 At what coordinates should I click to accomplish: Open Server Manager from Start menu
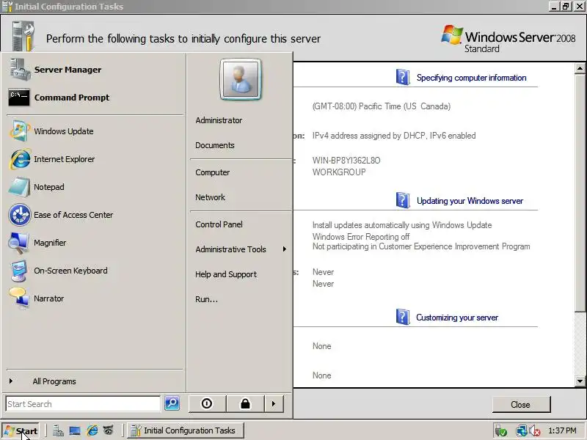tap(68, 70)
